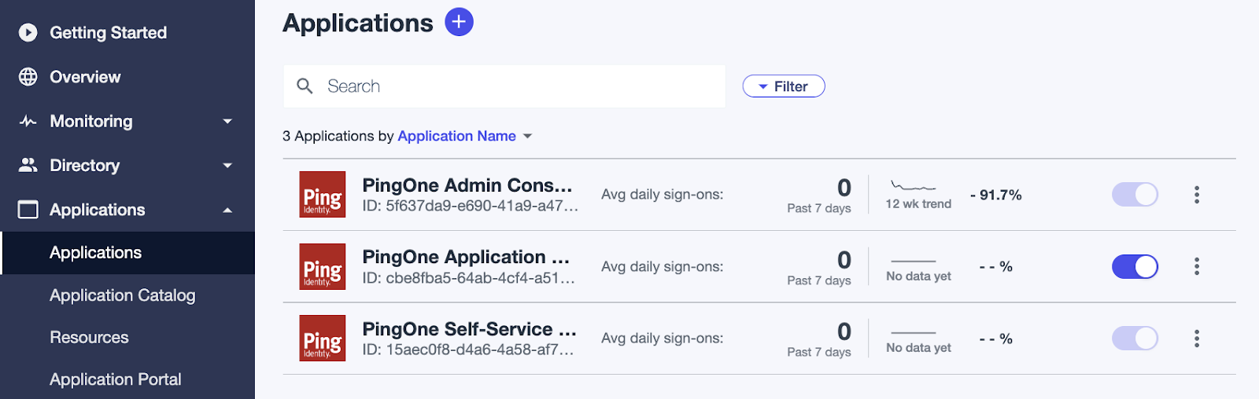Click the magnifier search icon

tap(305, 86)
